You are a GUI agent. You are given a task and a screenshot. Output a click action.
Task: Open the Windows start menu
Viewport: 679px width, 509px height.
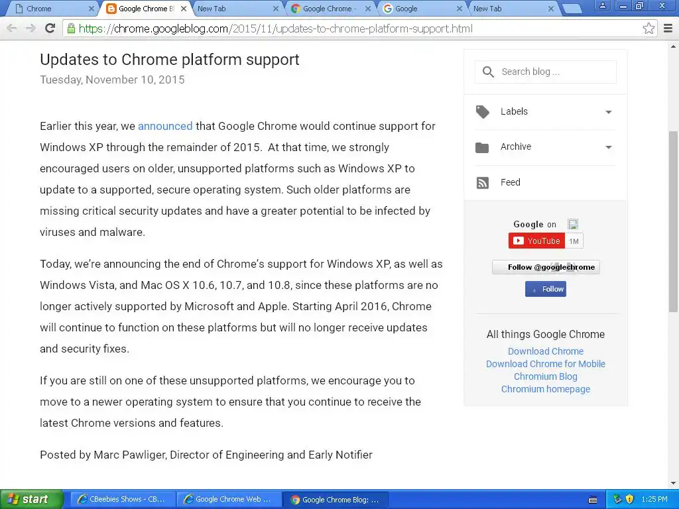[32, 500]
